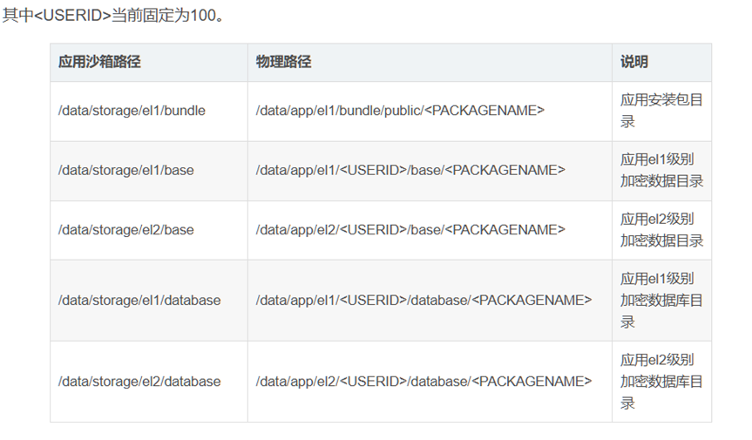Click the 应用el2级别加密数据库目录 description

click(661, 382)
